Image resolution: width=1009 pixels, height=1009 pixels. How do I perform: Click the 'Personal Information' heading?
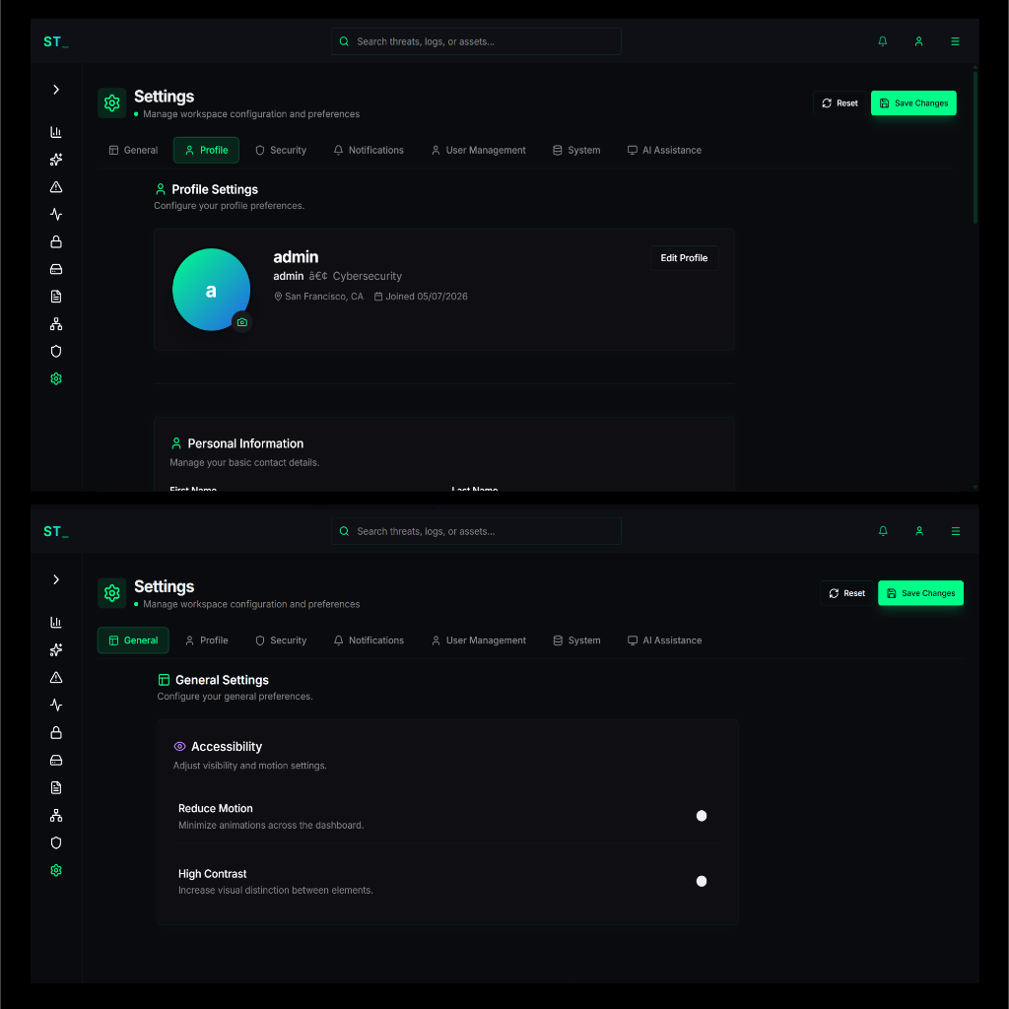pos(245,443)
